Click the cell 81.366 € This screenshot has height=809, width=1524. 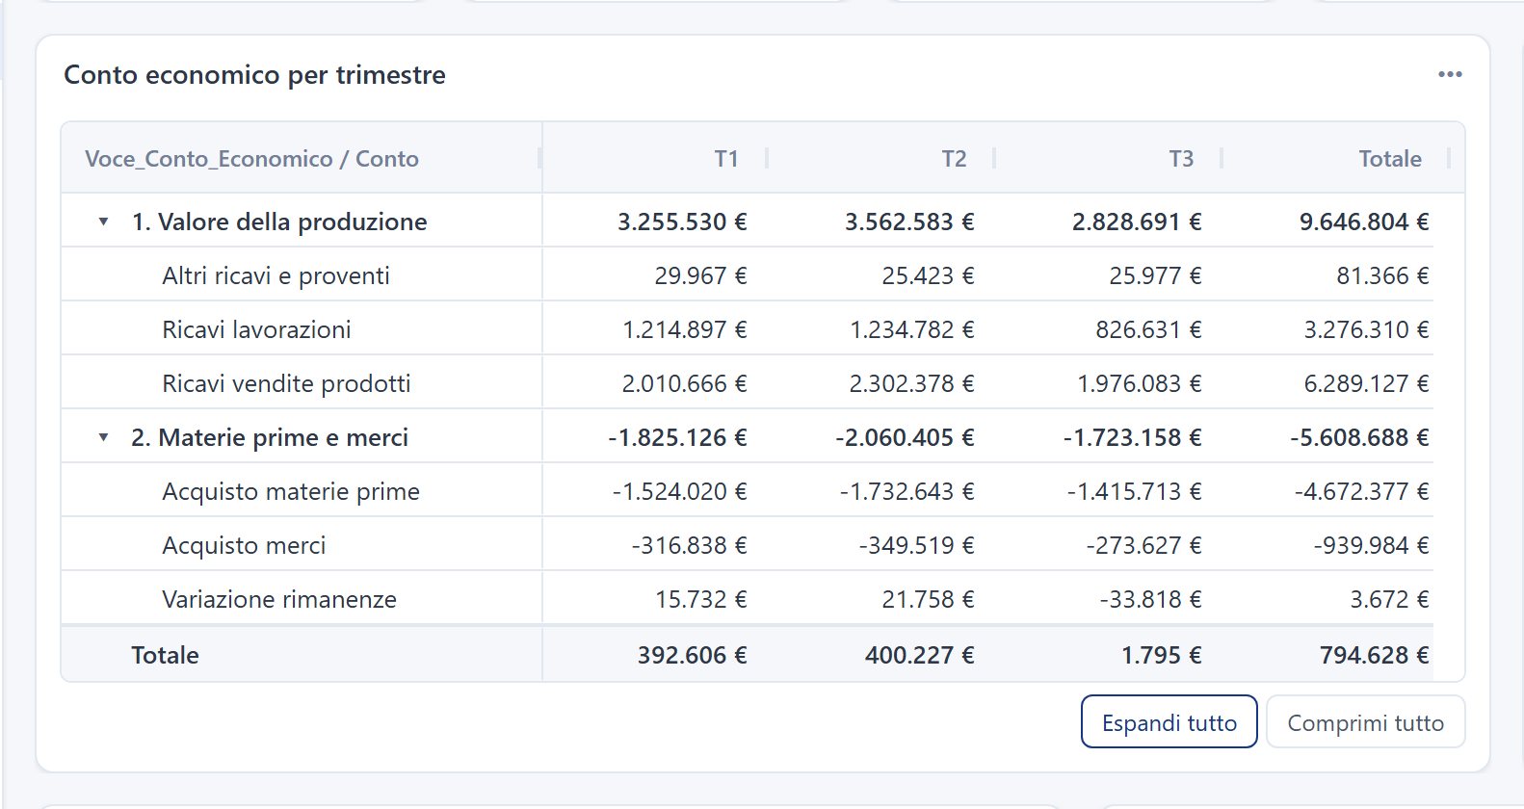tap(1382, 276)
